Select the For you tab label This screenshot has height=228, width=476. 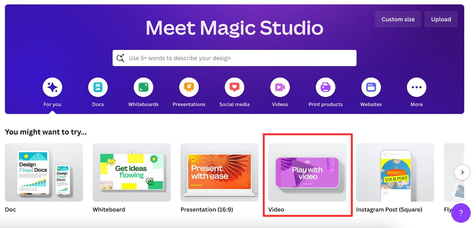click(x=52, y=104)
